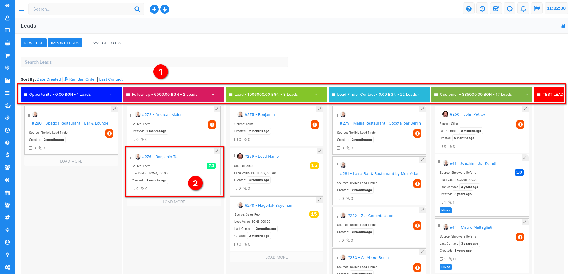This screenshot has width=568, height=274.
Task: Toggle the hamburger sidebar menu
Action: pos(22,9)
